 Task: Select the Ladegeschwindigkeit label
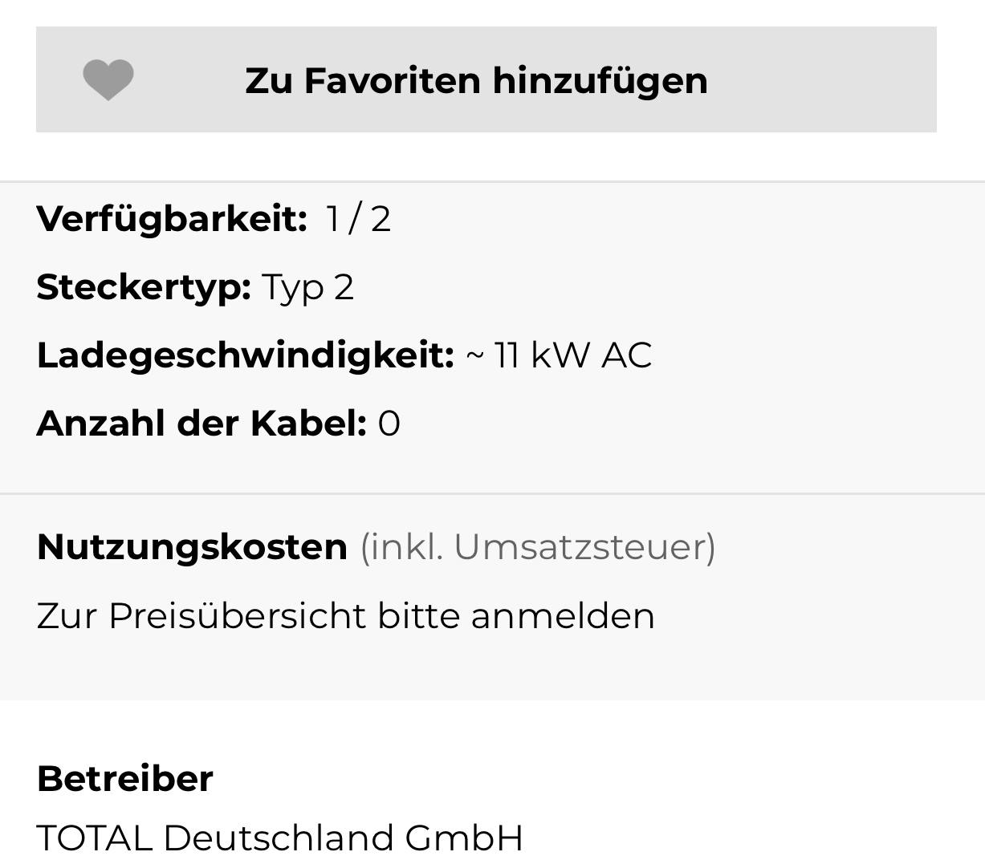click(x=245, y=355)
